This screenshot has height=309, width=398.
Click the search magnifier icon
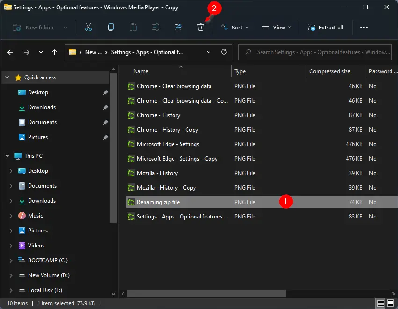(248, 52)
